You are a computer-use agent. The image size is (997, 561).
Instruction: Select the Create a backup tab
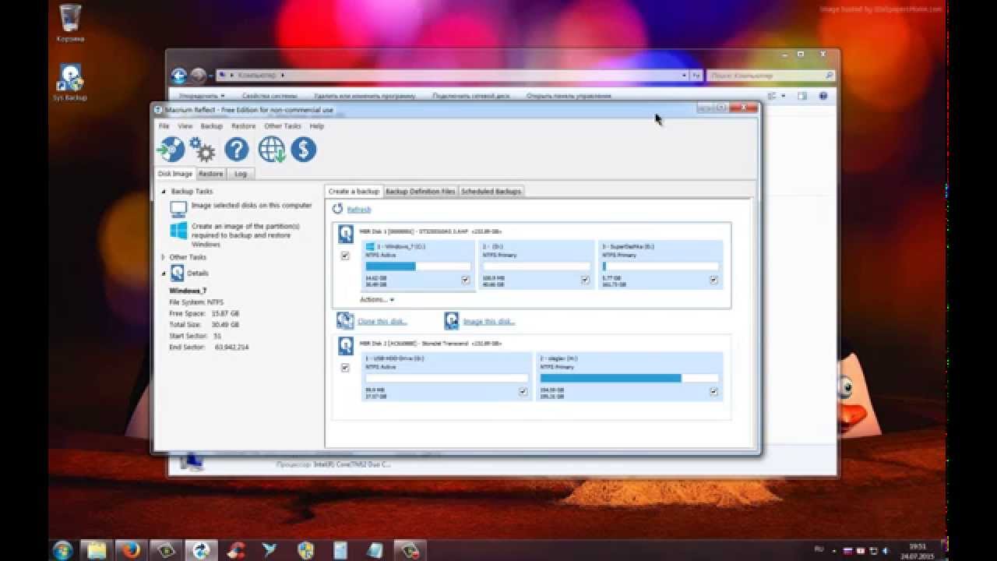[354, 191]
